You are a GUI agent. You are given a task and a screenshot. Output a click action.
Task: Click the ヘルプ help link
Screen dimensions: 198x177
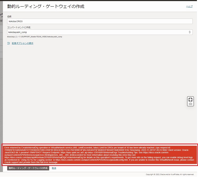189,6
